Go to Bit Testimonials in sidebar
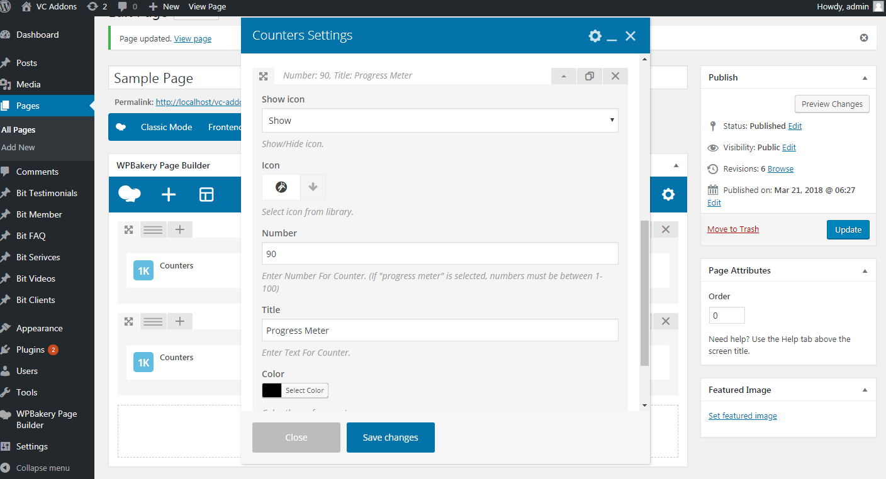Viewport: 886px width, 479px height. tap(47, 193)
